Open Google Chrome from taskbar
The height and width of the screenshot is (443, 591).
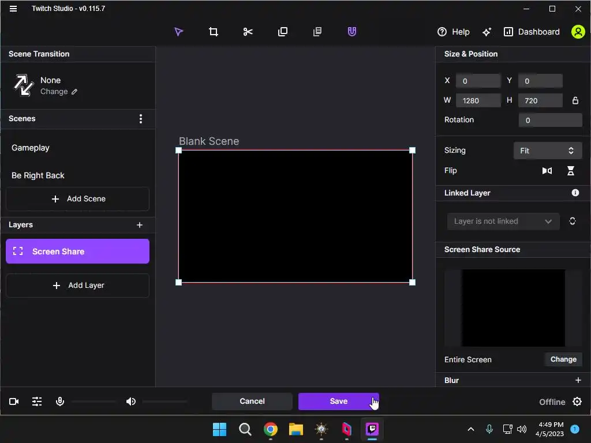coord(270,429)
